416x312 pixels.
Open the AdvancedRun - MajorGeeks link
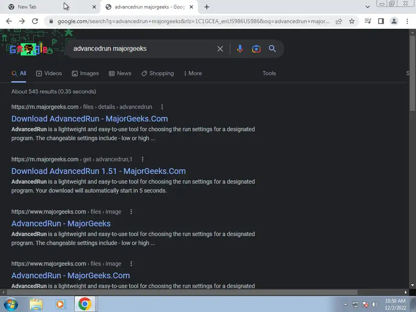(x=61, y=224)
